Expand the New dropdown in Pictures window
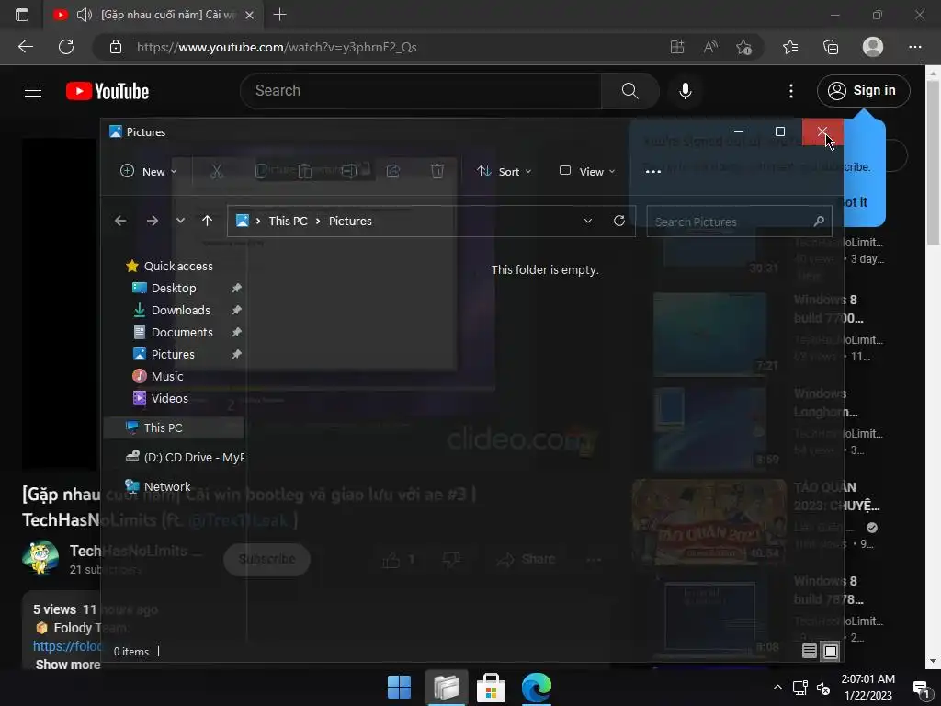The image size is (941, 706). pos(148,172)
